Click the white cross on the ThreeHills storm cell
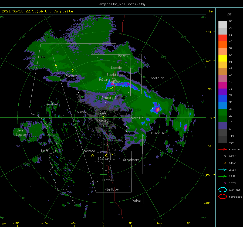243x227 pixels. pos(153,109)
